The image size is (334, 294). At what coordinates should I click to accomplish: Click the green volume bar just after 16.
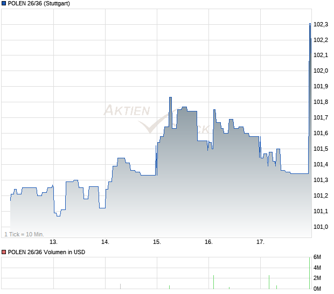coord(213,282)
